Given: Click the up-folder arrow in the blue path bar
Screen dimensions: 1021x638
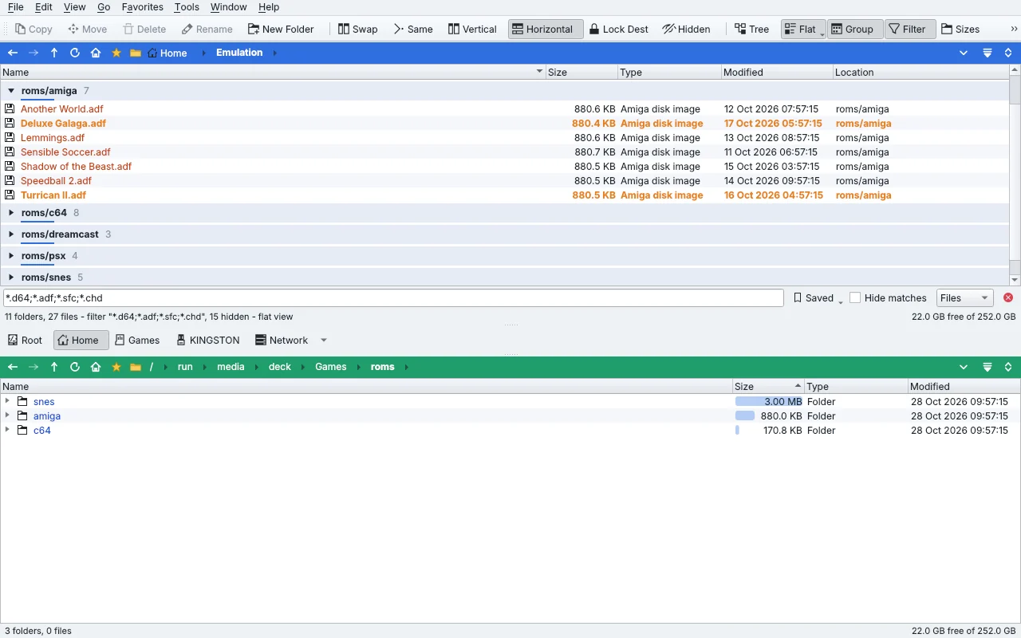Looking at the screenshot, I should pos(54,53).
